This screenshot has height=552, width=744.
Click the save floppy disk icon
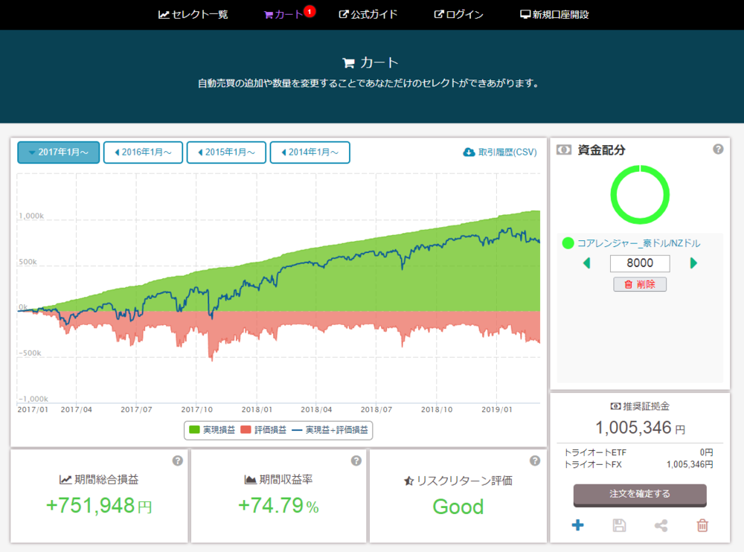(619, 526)
